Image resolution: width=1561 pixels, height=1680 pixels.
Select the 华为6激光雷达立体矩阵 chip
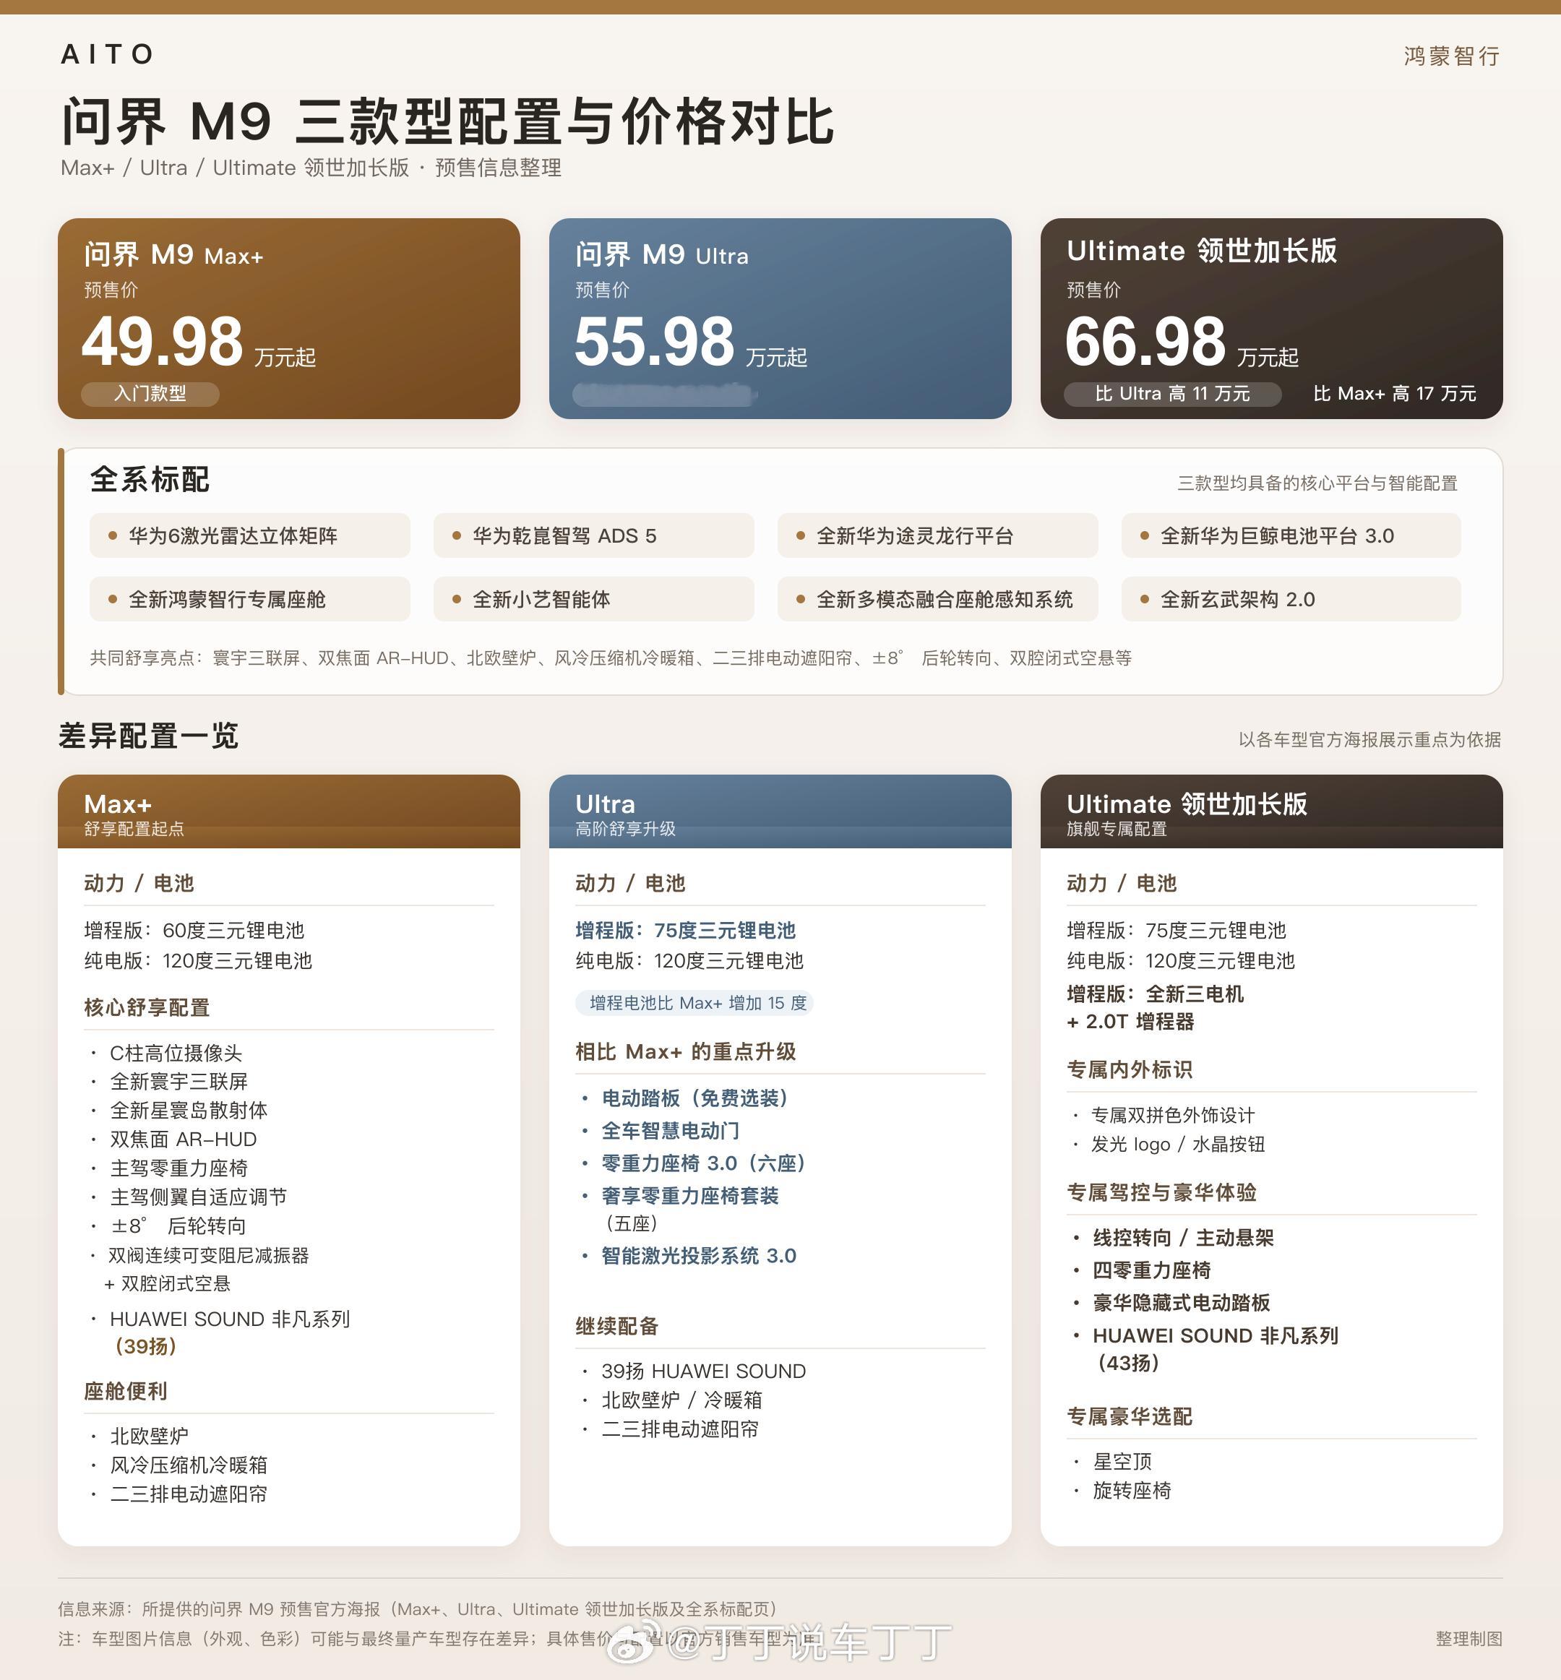pyautogui.click(x=250, y=535)
